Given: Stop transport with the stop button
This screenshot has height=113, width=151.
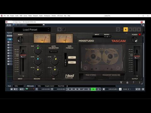Looking at the screenshot, I should (88, 89).
